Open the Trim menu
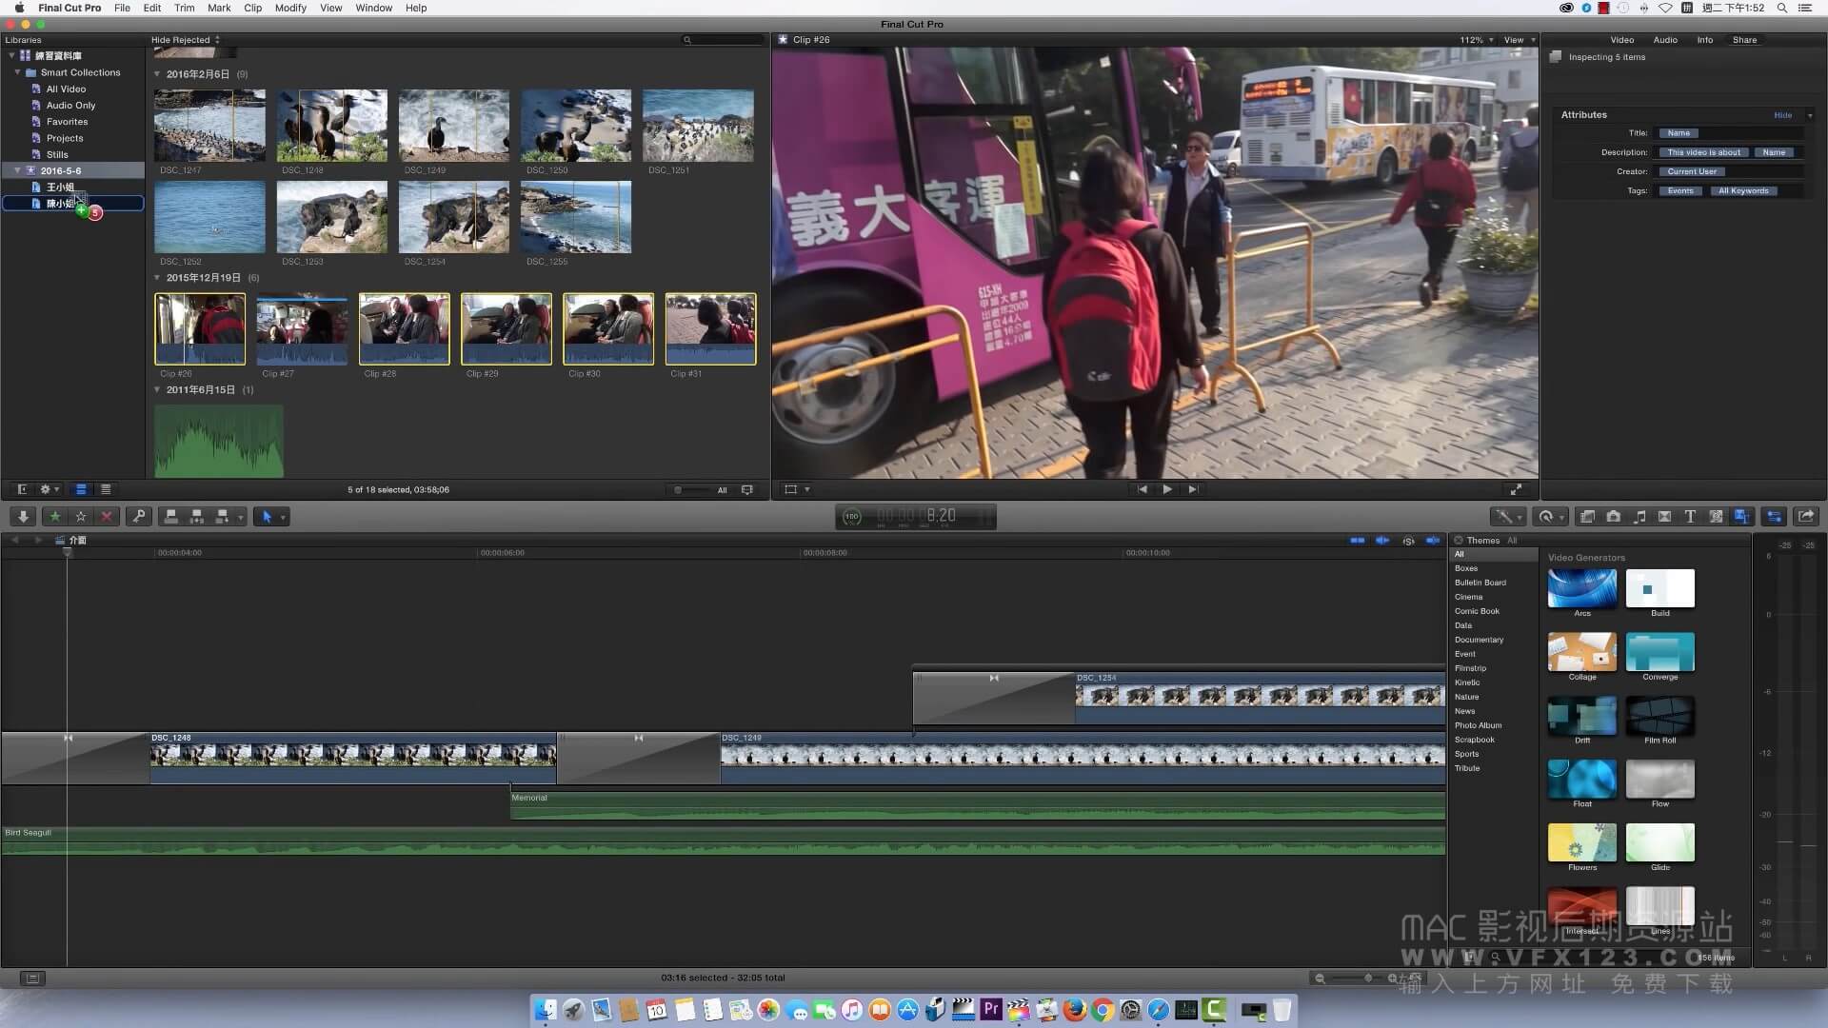 click(x=185, y=8)
